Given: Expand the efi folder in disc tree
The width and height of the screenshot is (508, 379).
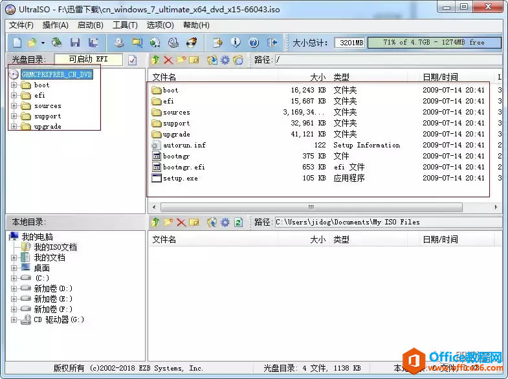Looking at the screenshot, I should [14, 96].
